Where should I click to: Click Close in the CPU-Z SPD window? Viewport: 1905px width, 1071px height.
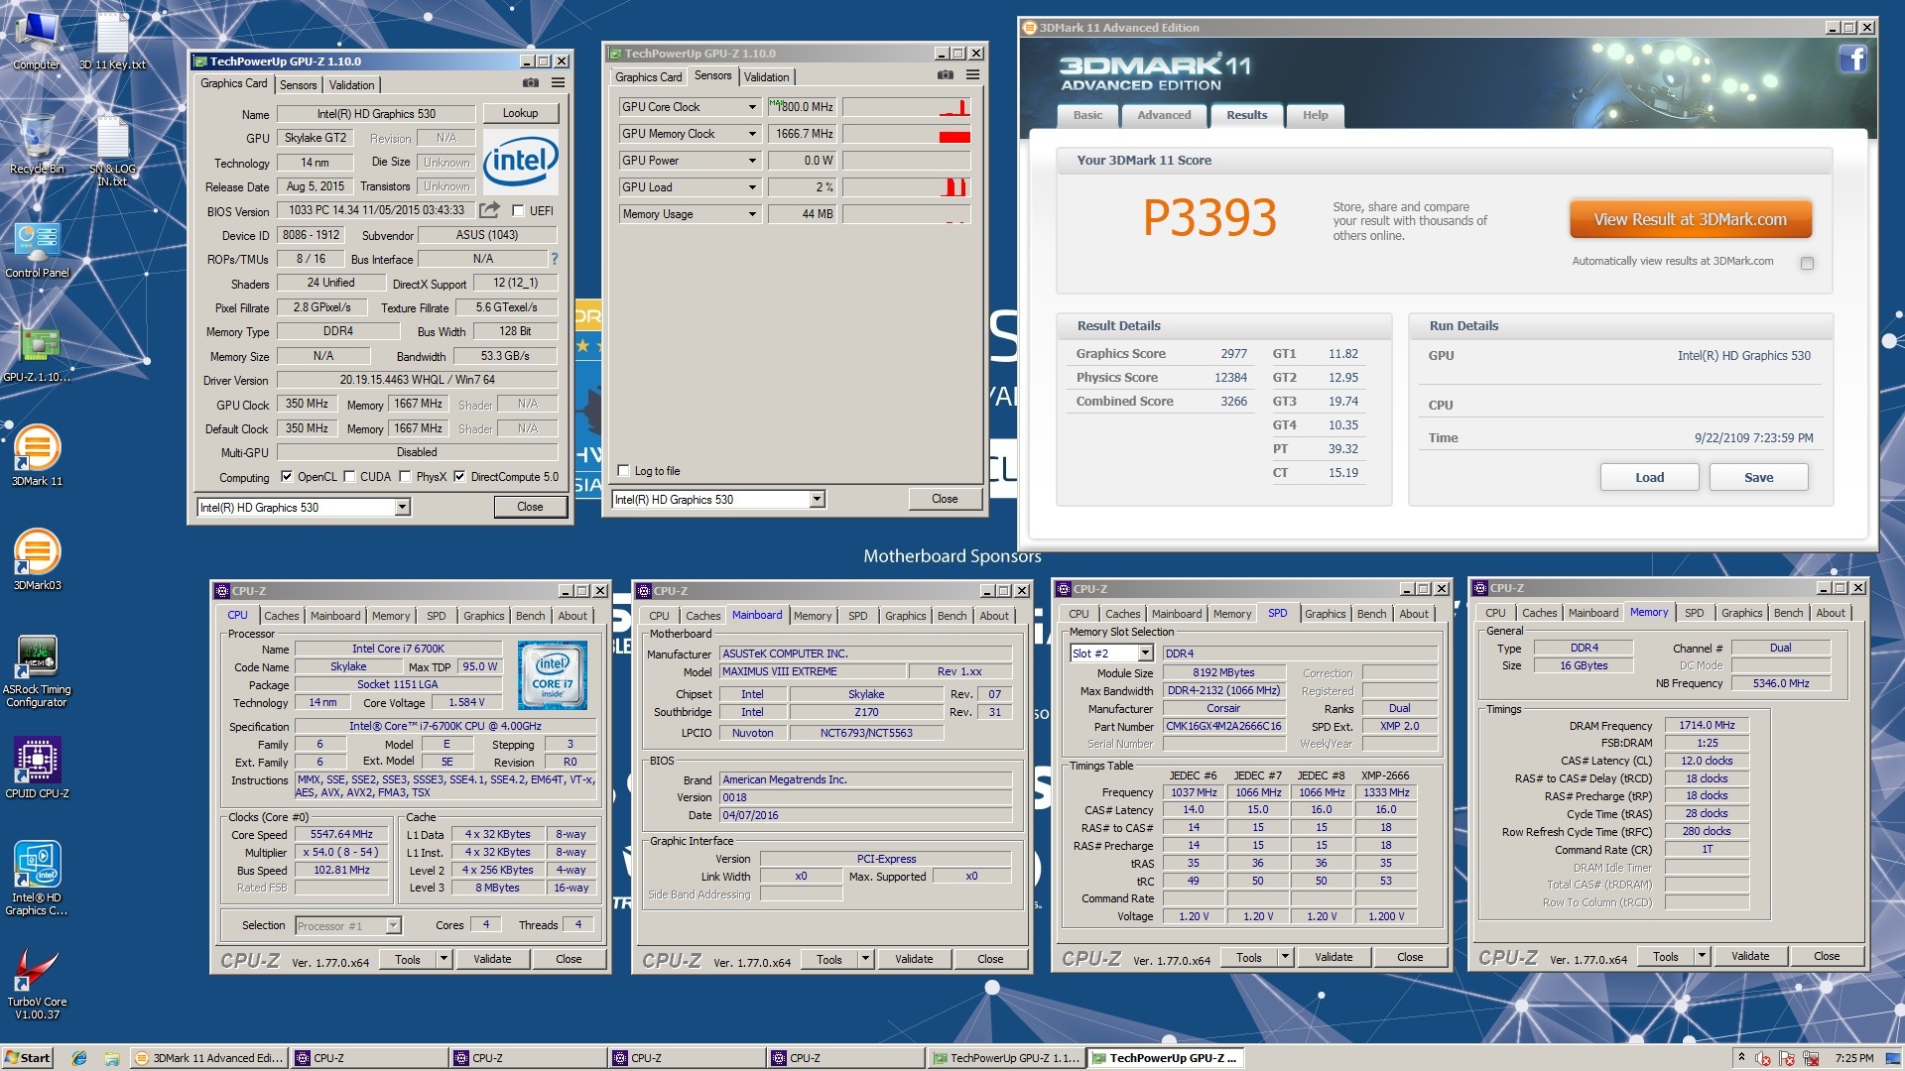(1410, 957)
